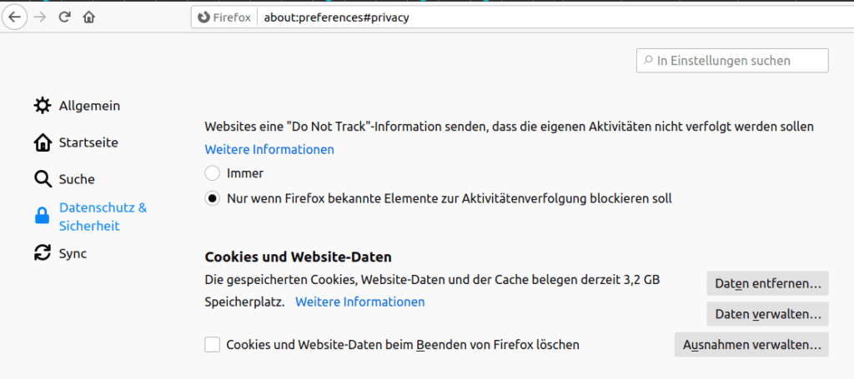Click the Daten entfernen… button
The height and width of the screenshot is (379, 854).
pos(767,284)
